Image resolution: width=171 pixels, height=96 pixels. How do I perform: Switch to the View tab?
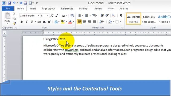click(111, 9)
